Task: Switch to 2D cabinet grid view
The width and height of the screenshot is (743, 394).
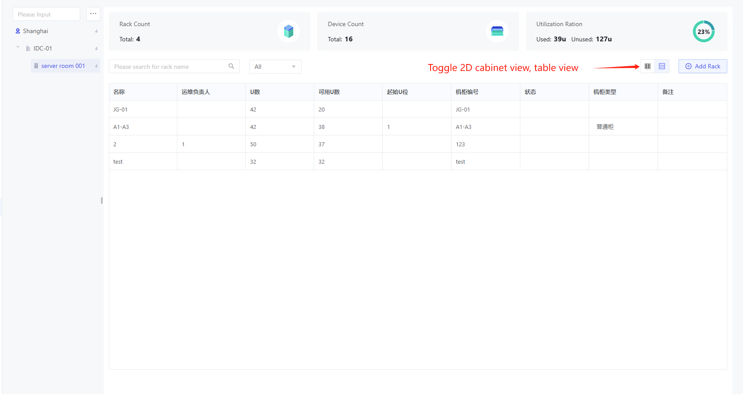Action: pyautogui.click(x=648, y=66)
